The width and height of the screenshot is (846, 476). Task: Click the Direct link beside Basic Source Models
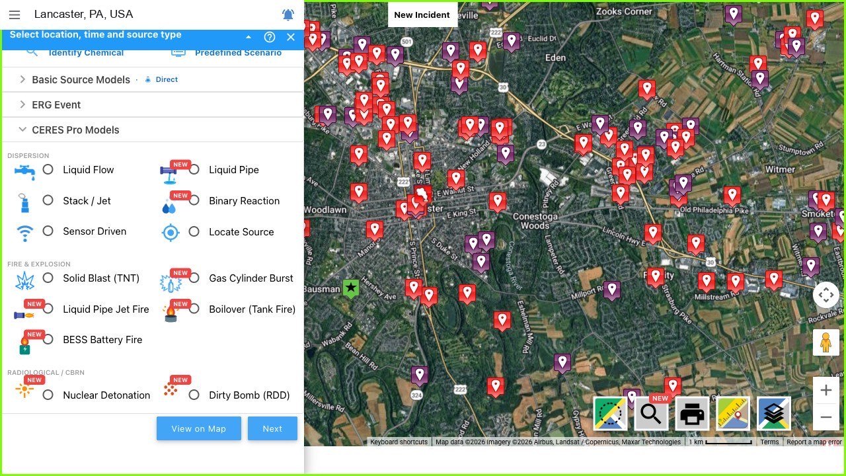[167, 79]
